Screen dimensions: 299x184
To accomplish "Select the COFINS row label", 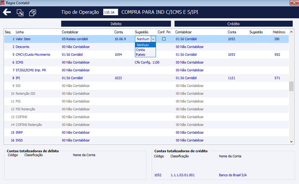I will point(22,117).
